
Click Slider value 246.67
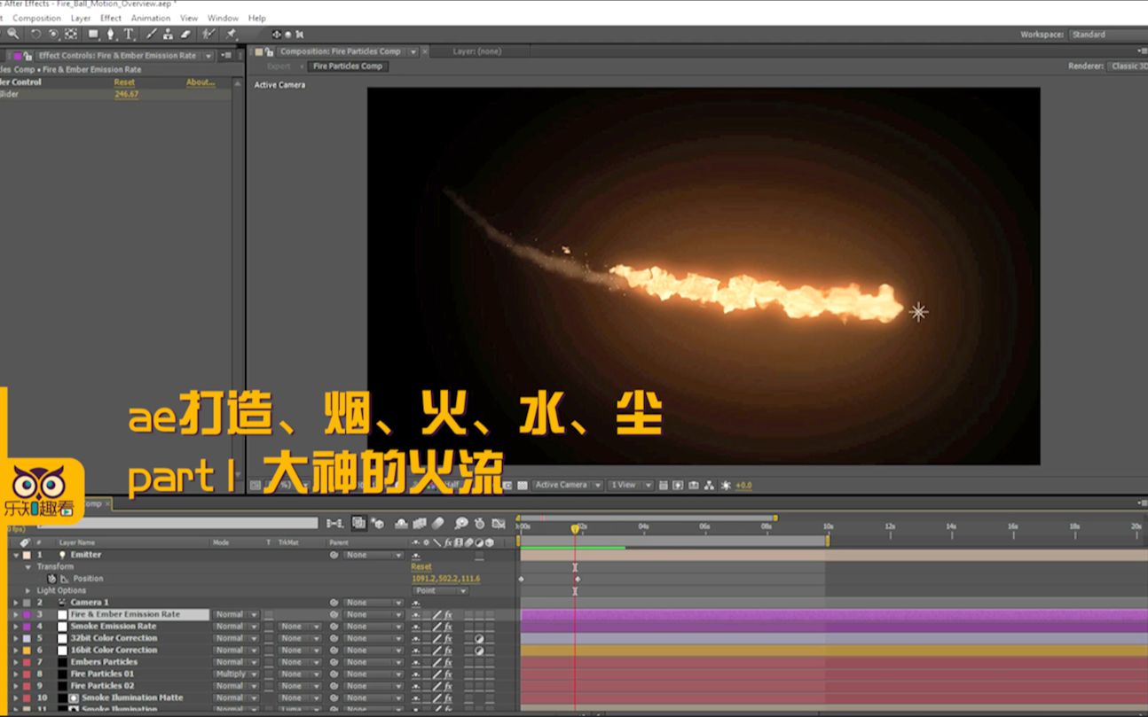pyautogui.click(x=127, y=94)
